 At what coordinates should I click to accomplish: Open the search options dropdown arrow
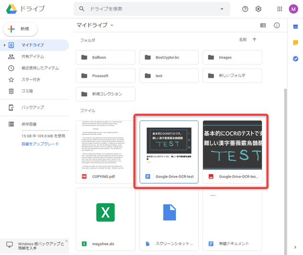(x=222, y=9)
